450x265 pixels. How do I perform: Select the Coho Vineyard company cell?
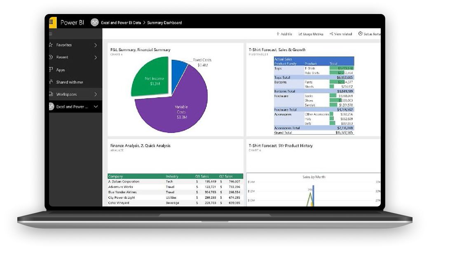tap(119, 203)
